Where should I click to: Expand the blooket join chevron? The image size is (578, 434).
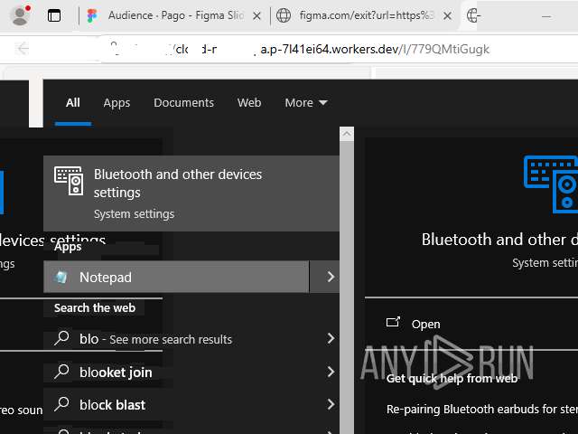tap(331, 372)
